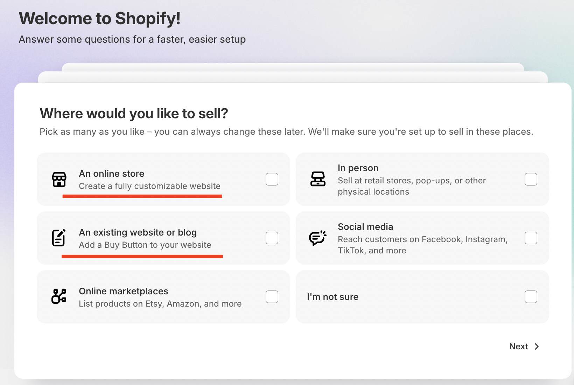Click 'Pick as many as you like' instruction text
The image size is (574, 385).
click(x=287, y=132)
